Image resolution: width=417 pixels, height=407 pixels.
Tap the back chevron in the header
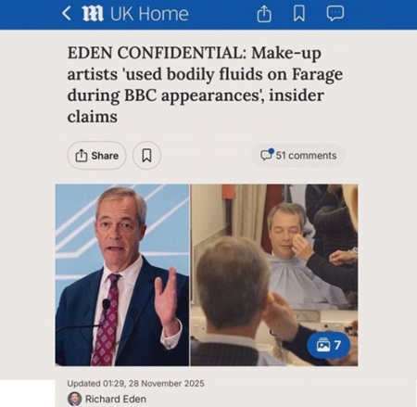[x=67, y=14]
